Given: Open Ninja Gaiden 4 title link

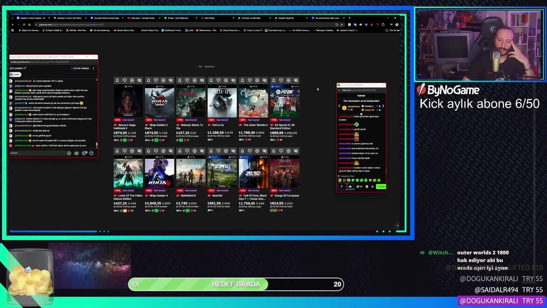Looking at the screenshot, I should [x=159, y=195].
